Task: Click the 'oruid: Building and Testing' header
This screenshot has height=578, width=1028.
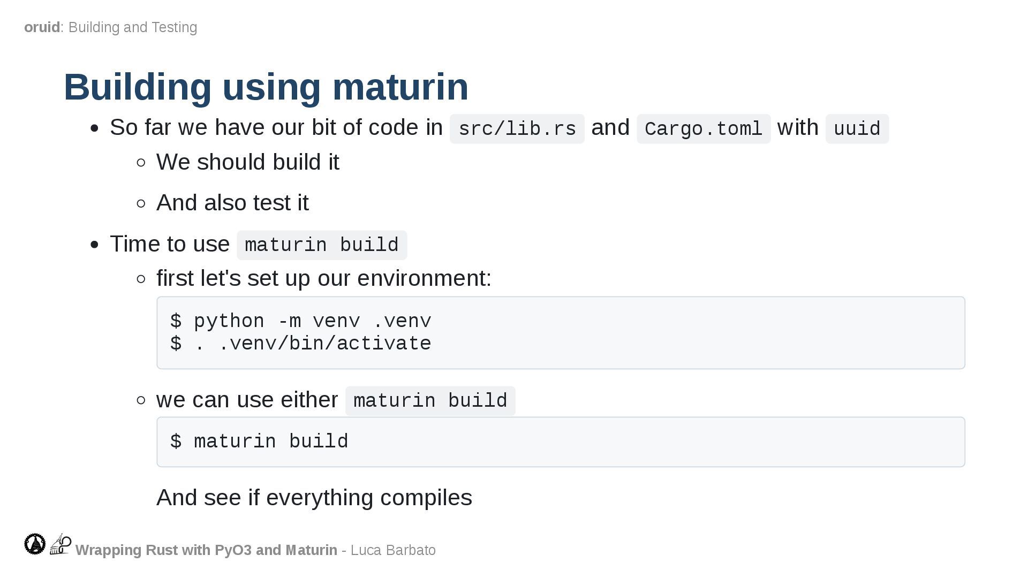Action: (111, 27)
